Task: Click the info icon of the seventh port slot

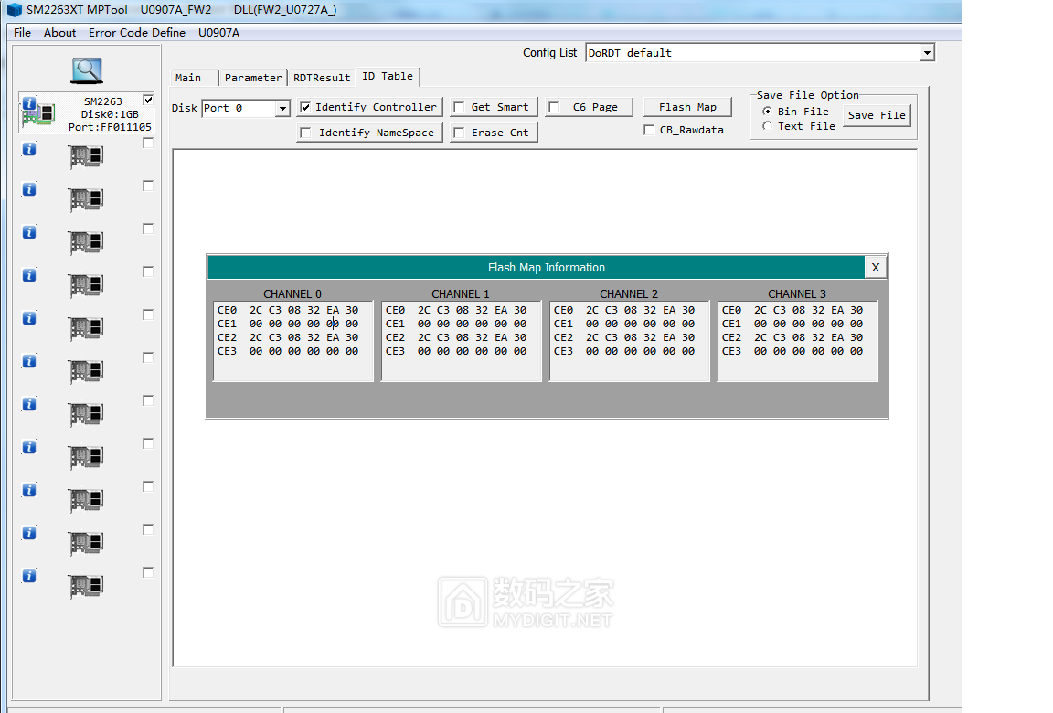Action: point(29,361)
